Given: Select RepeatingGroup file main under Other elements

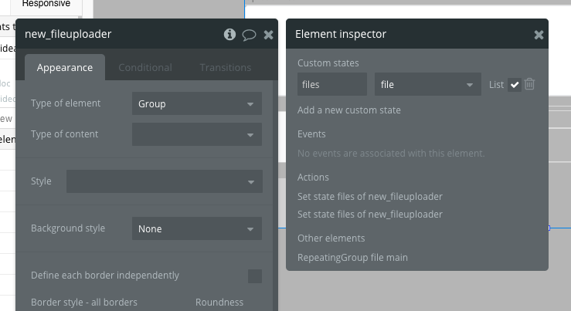Looking at the screenshot, I should (x=352, y=257).
